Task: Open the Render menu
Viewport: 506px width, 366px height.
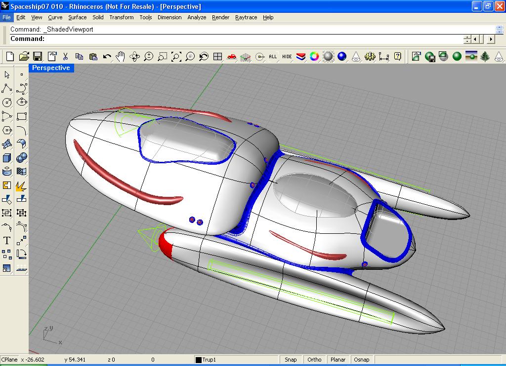Action: pyautogui.click(x=221, y=17)
